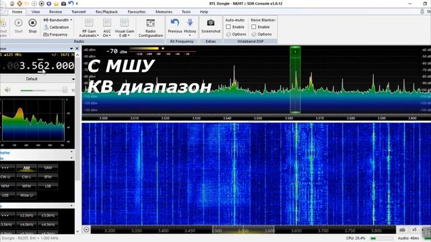Click the undo arrow icon in quick access toolbar
Screen dimensions: 431x242
pyautogui.click(x=71, y=3)
